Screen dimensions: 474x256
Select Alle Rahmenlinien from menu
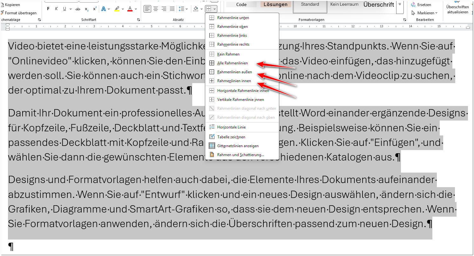232,63
